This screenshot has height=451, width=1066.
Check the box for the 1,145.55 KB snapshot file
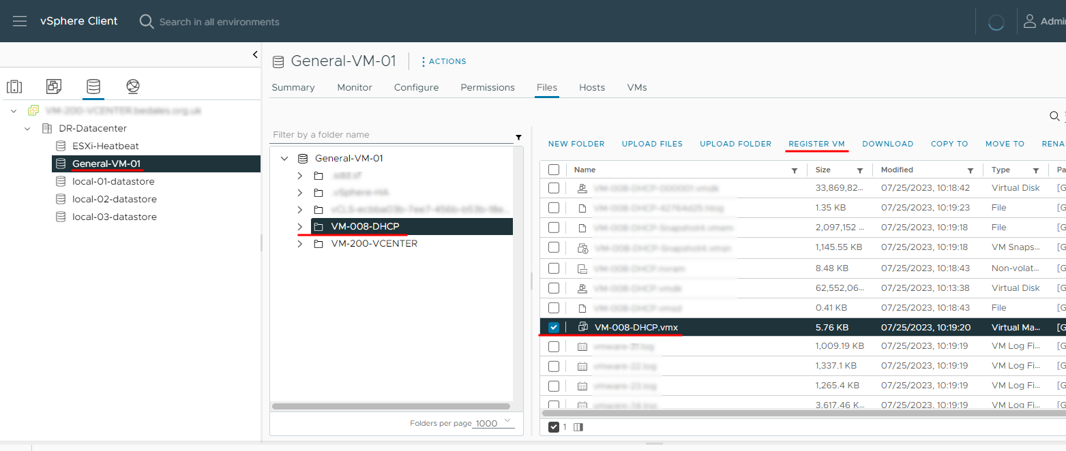coord(554,247)
